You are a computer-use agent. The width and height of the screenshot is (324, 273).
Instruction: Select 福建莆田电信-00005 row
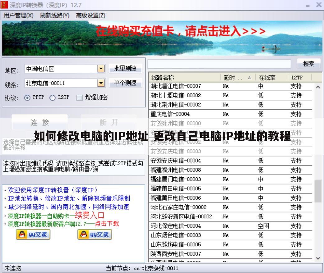pos(230,189)
